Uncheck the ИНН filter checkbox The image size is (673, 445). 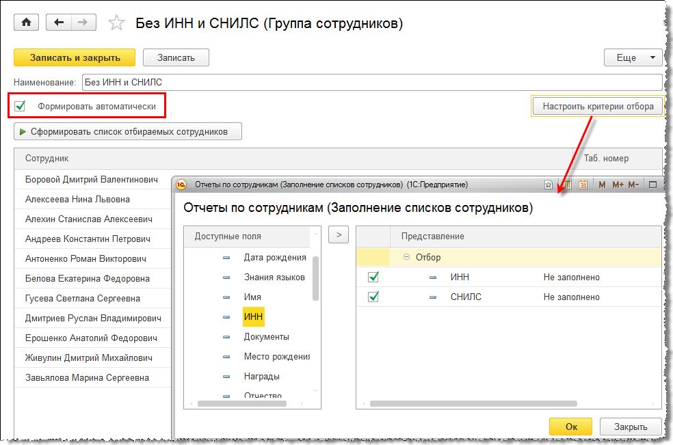click(373, 278)
